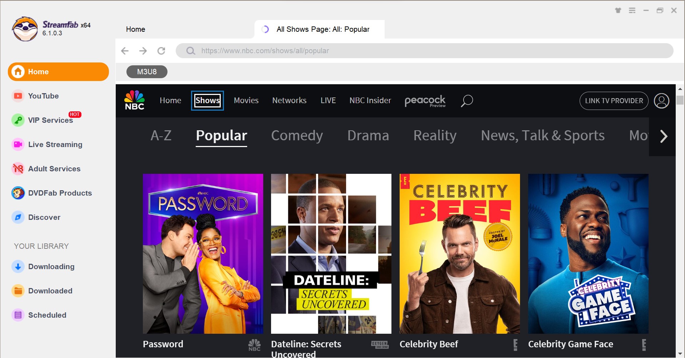
Task: Reload the current NBC page
Action: pos(161,51)
